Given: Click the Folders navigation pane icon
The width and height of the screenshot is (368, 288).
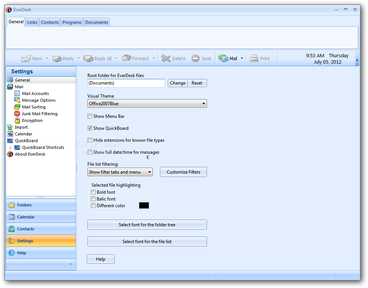Looking at the screenshot, I should point(12,205).
